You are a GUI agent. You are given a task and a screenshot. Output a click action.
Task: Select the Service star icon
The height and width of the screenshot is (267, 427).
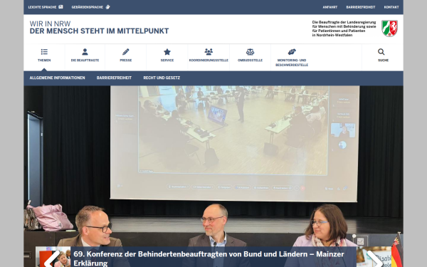(167, 51)
